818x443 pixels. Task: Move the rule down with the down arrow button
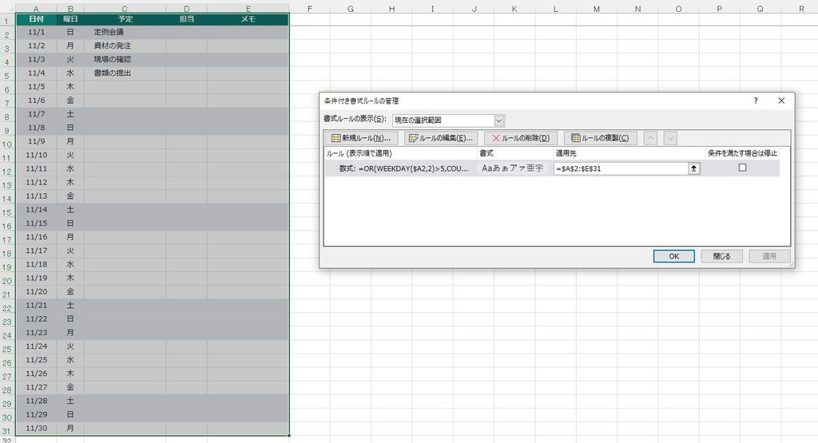[x=670, y=138]
